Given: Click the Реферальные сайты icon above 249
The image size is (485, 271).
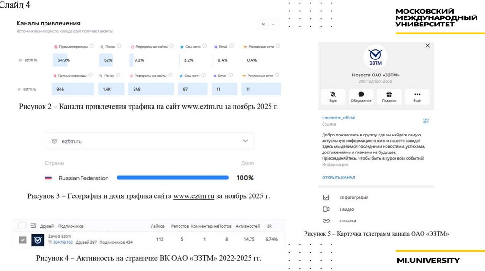Looking at the screenshot, I should click(131, 76).
